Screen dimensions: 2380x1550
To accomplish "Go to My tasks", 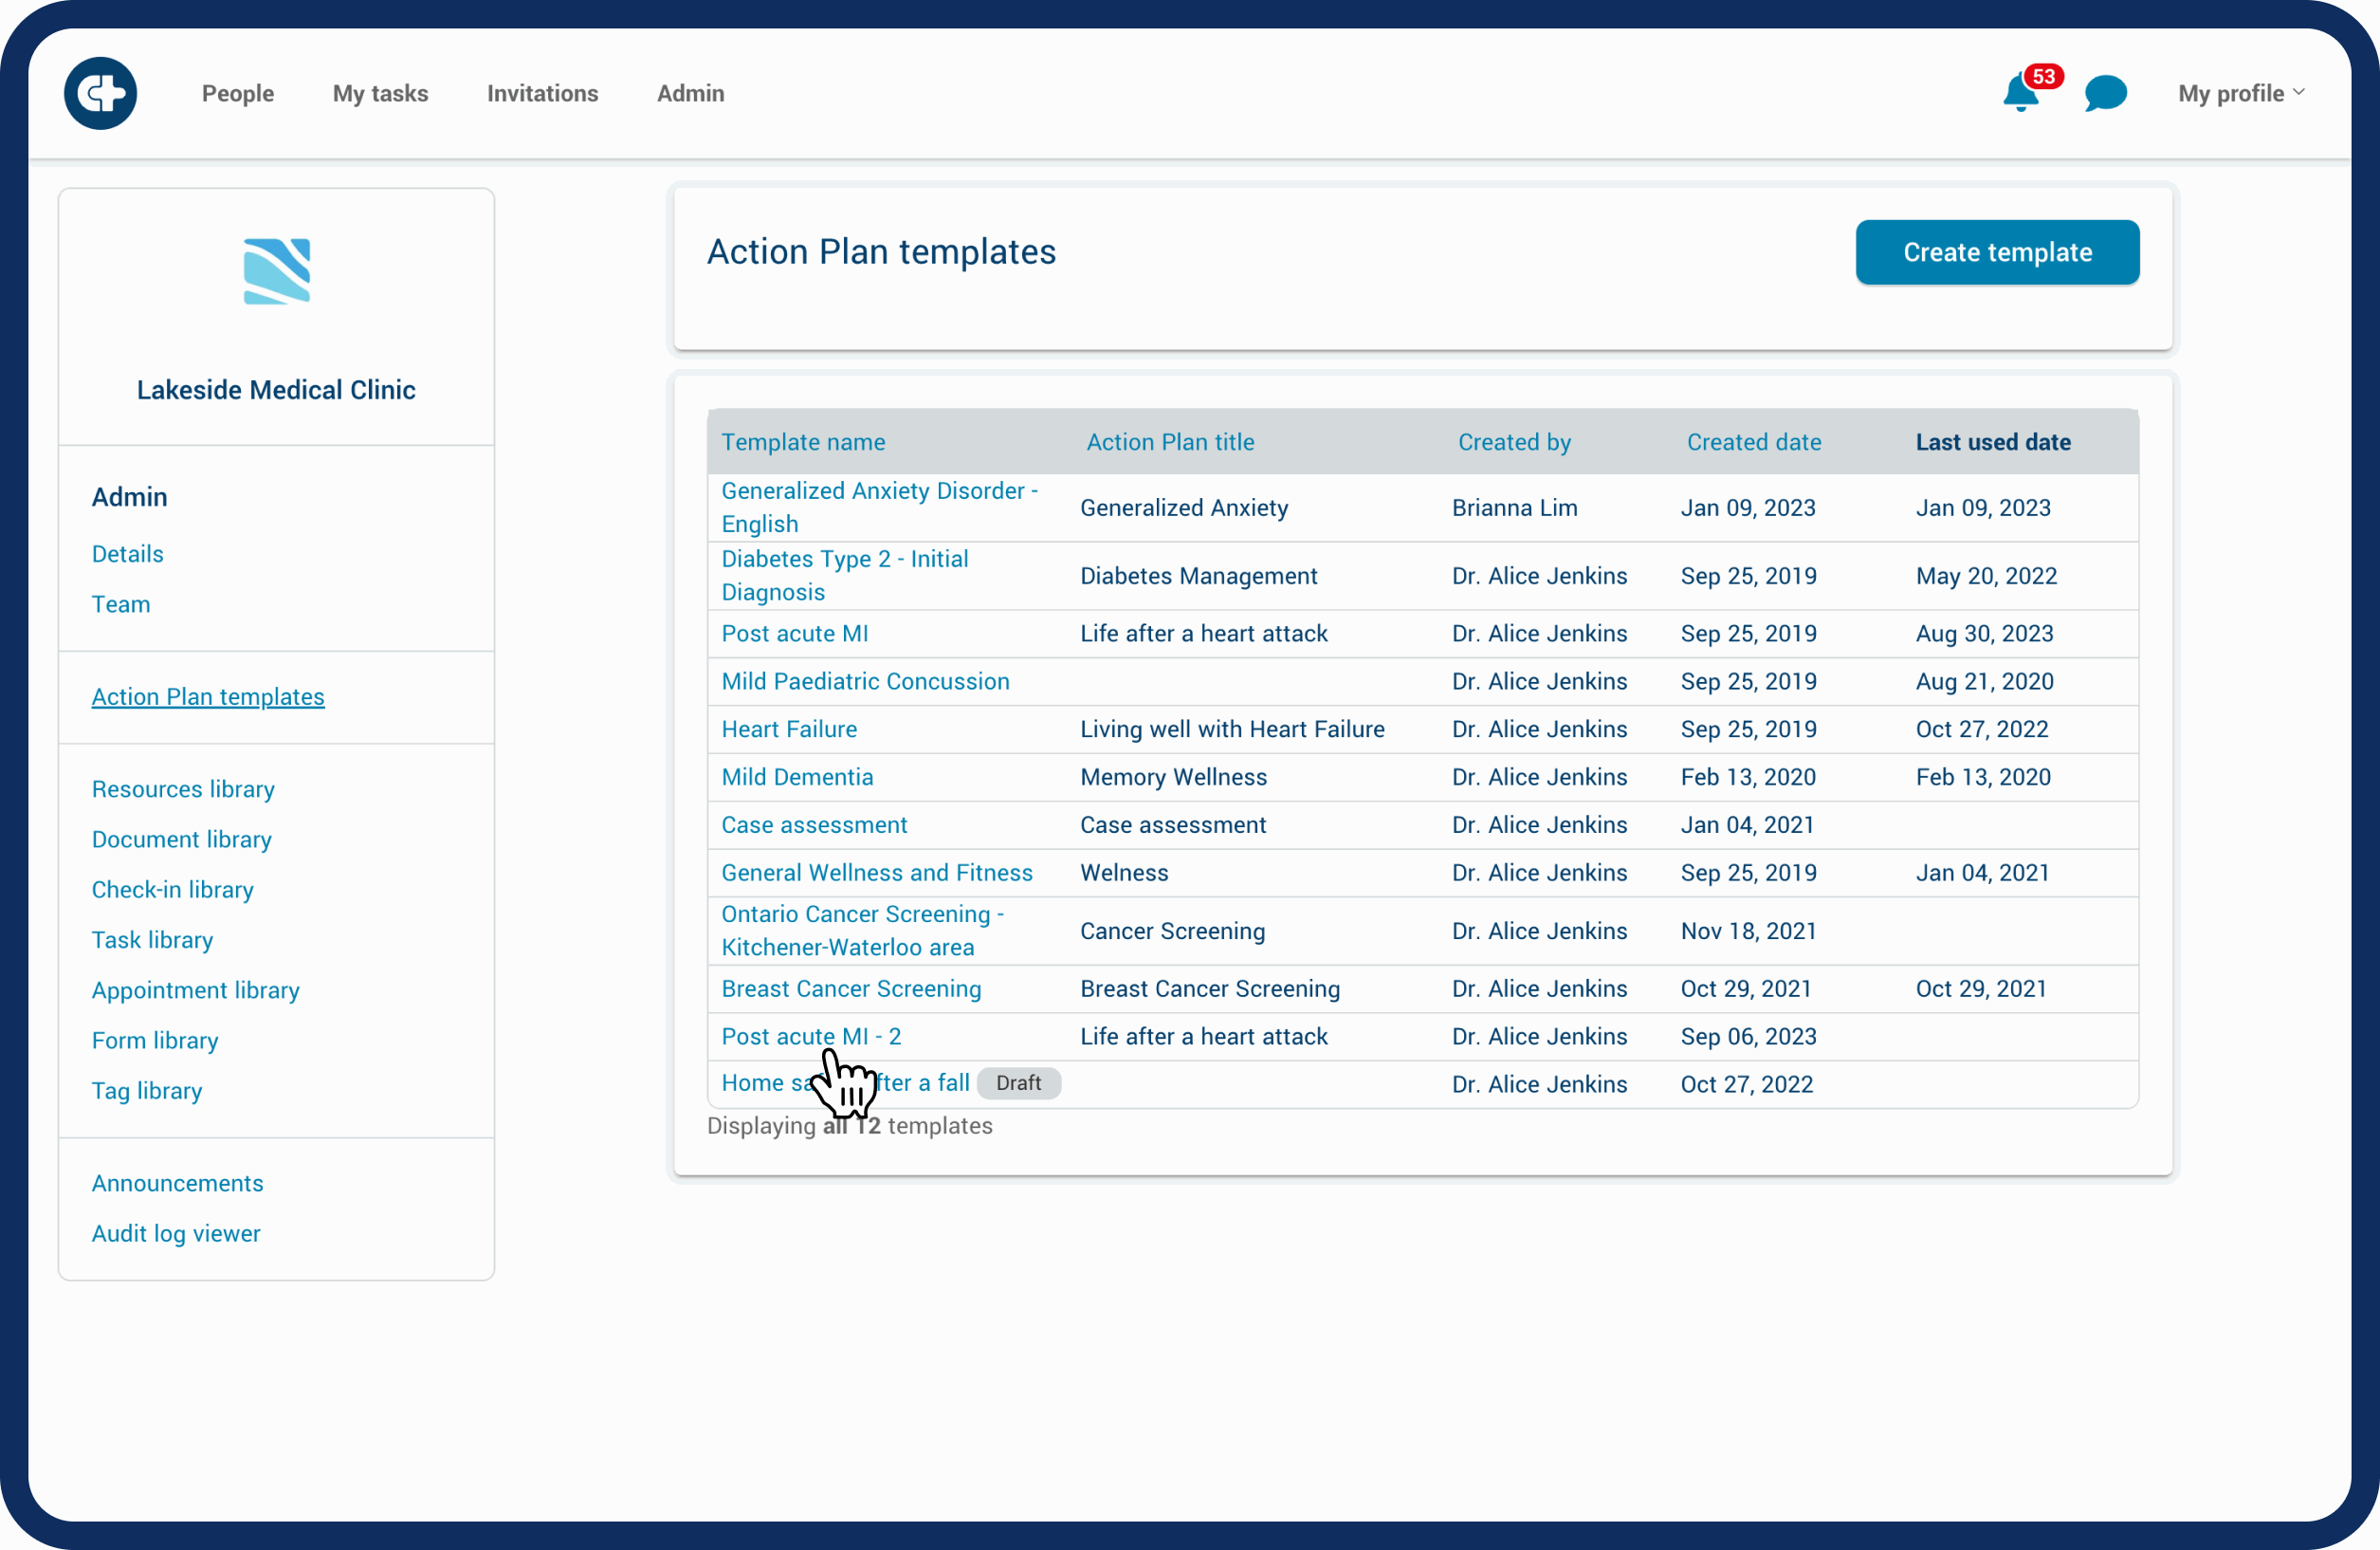I will [380, 93].
